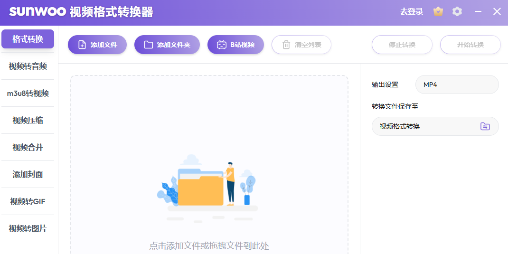Click the 去登录 login link
Viewport: 508px width, 254px height.
[x=411, y=12]
